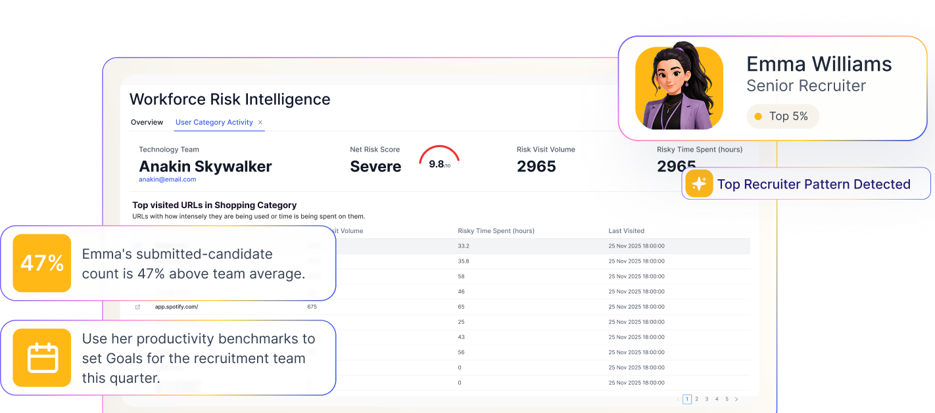
Task: Click the 35.8 risky time cell
Action: click(x=464, y=261)
